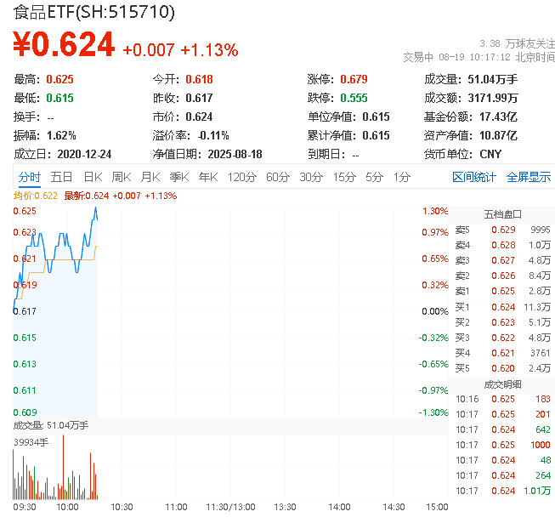Viewport: 555px width, 523px height.
Task: Click the 五档盘口 header
Action: (x=502, y=214)
